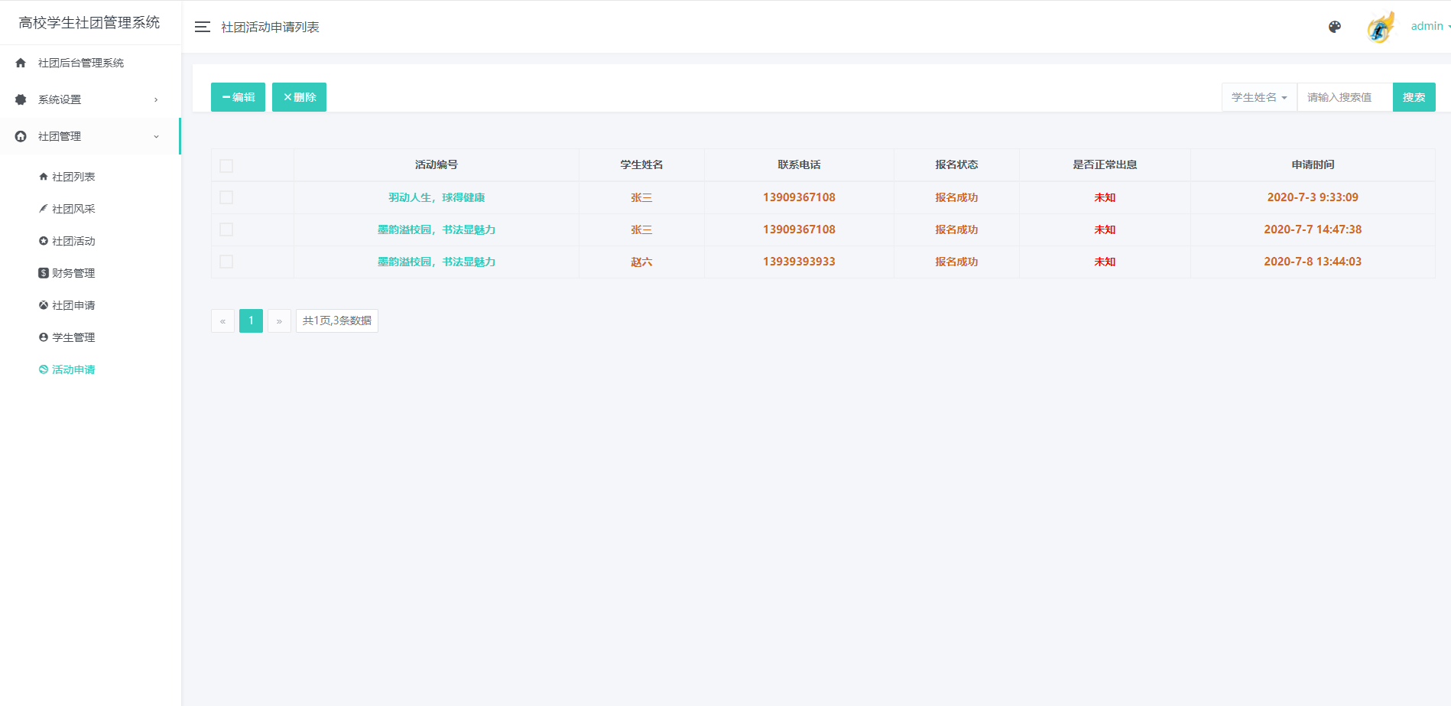Open 墨韵溢校园 link dated 2020-7-7

(x=437, y=229)
